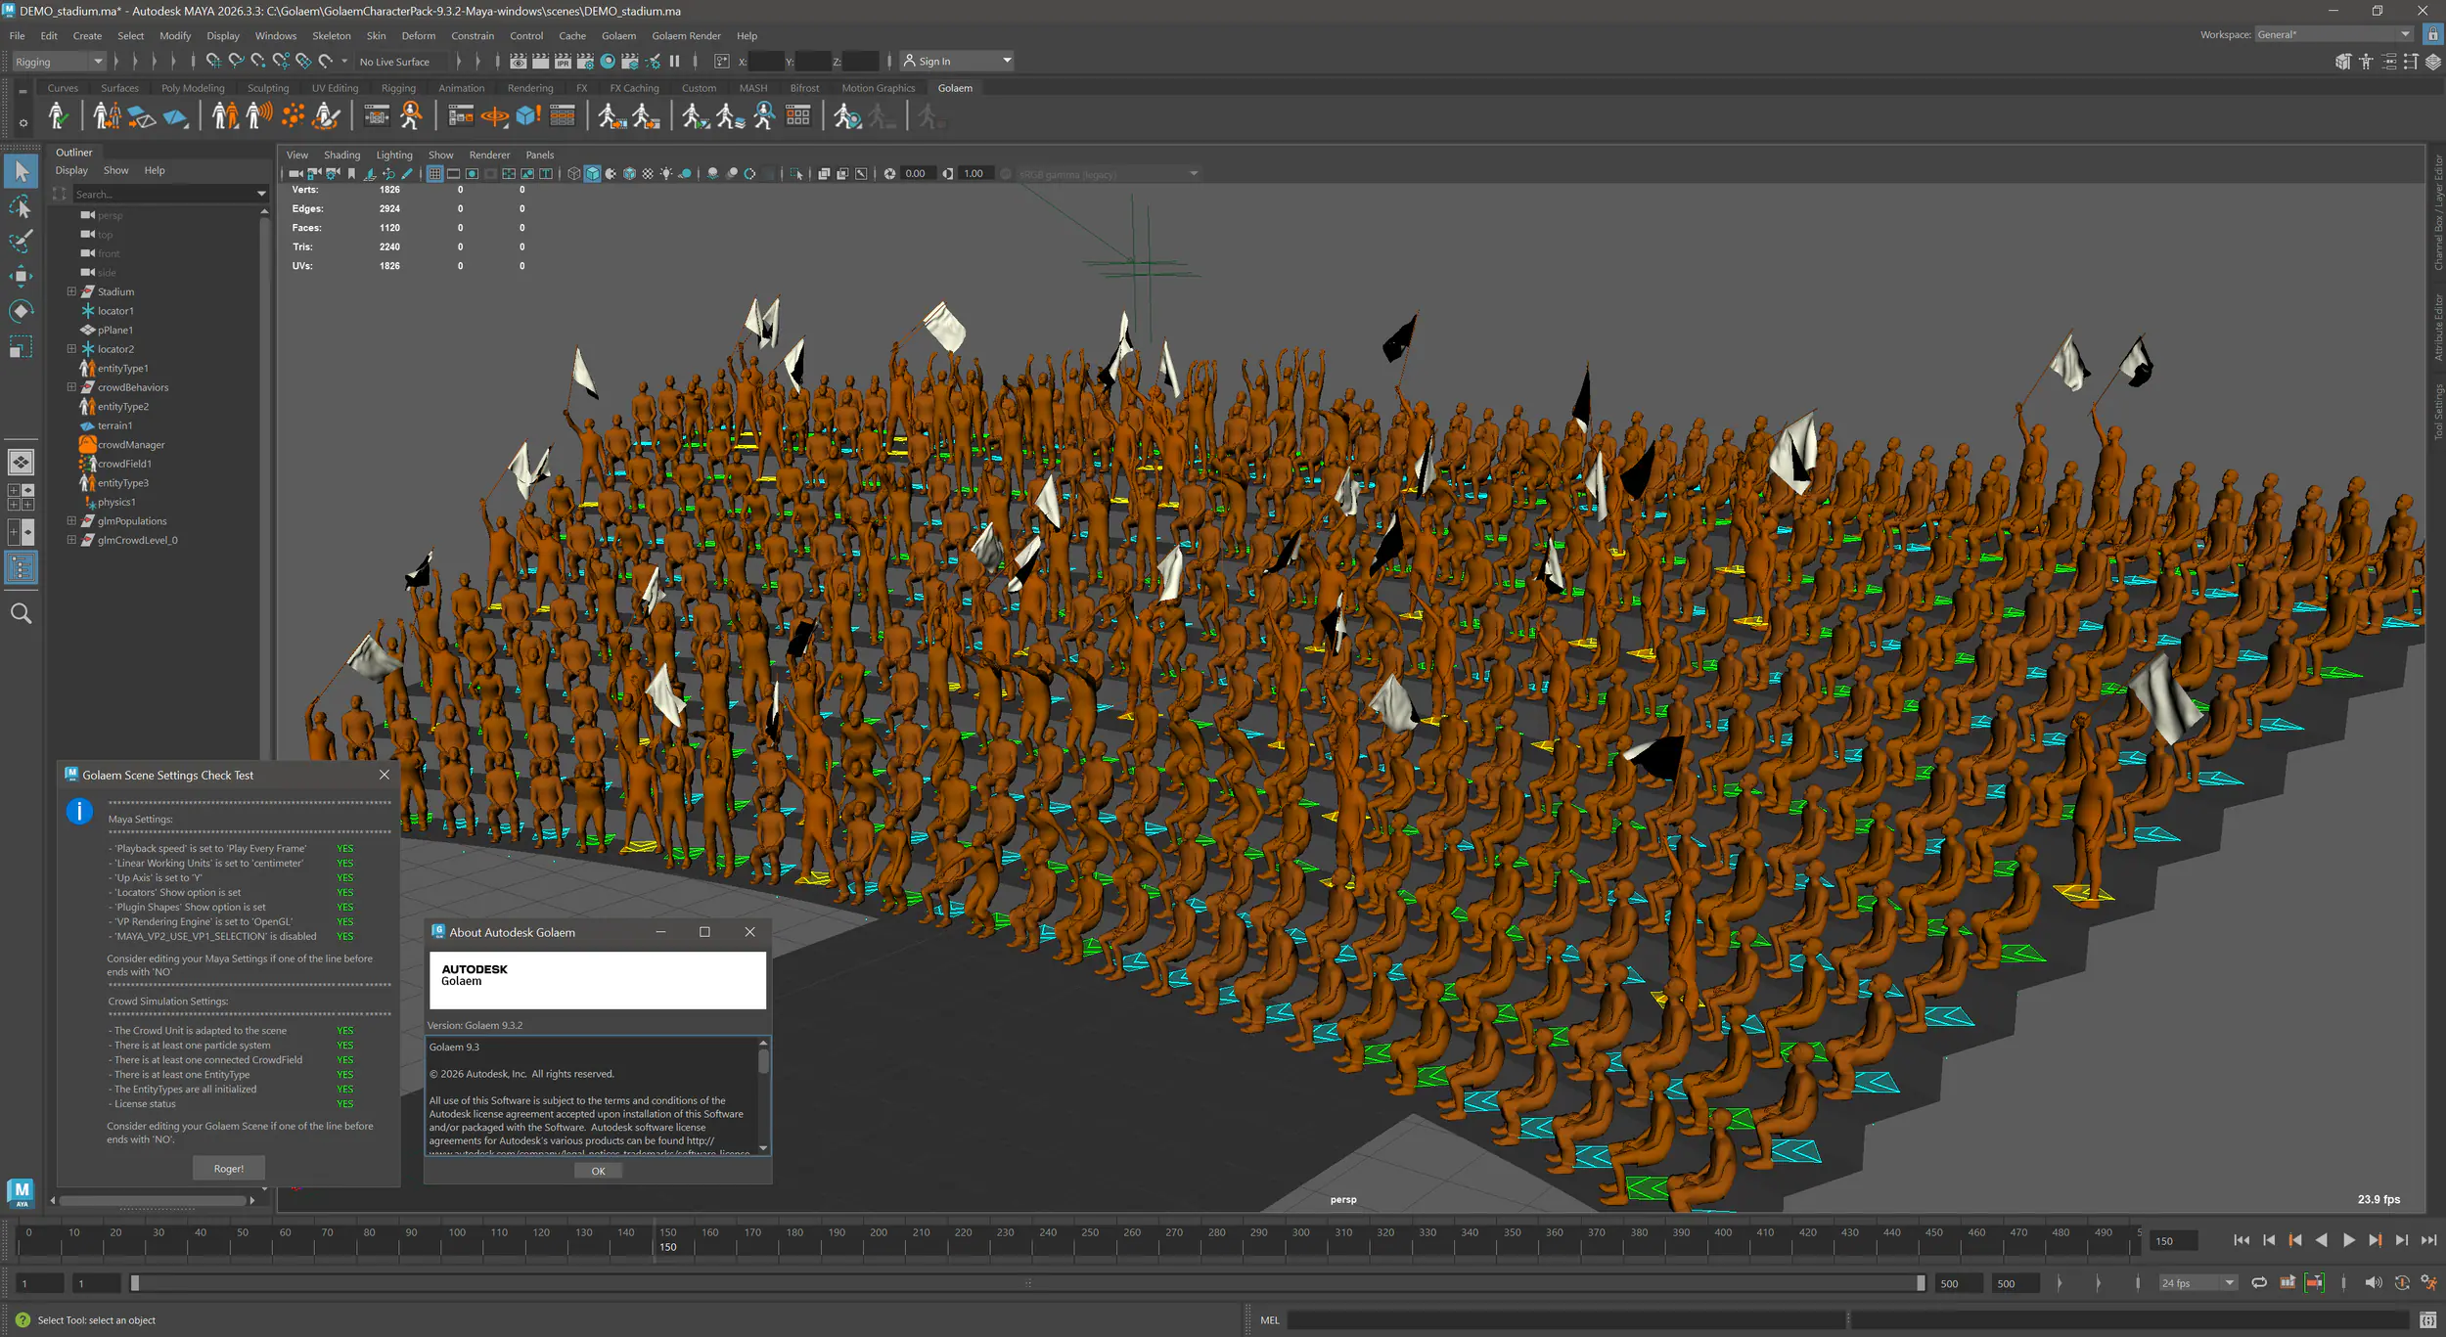The height and width of the screenshot is (1337, 2446).
Task: Click the current frame field showing 150
Action: pyautogui.click(x=2173, y=1241)
